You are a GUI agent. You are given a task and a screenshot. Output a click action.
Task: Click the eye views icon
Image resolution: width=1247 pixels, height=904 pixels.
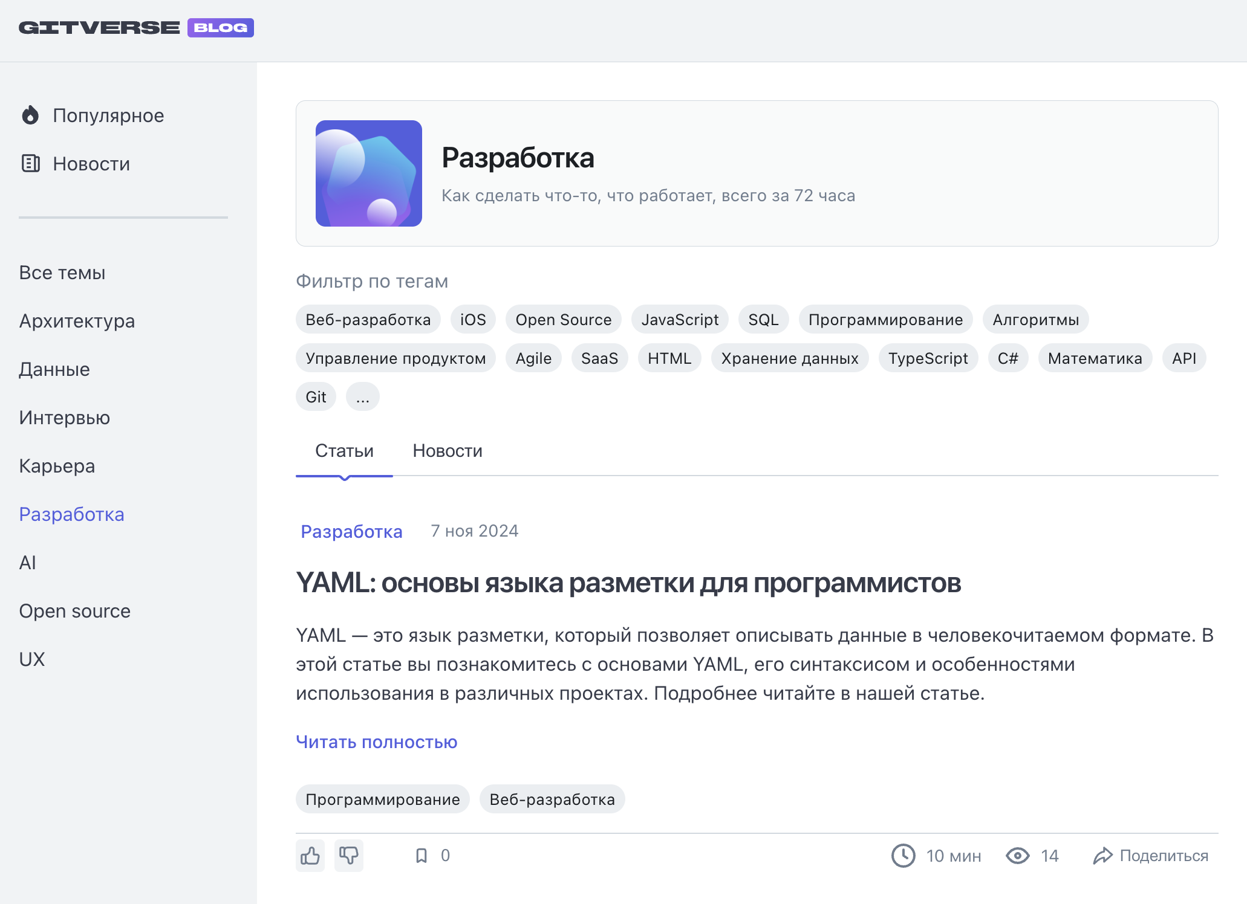[x=1017, y=856]
